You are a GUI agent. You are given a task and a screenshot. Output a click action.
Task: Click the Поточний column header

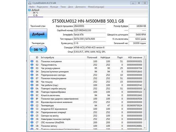point(92,57)
